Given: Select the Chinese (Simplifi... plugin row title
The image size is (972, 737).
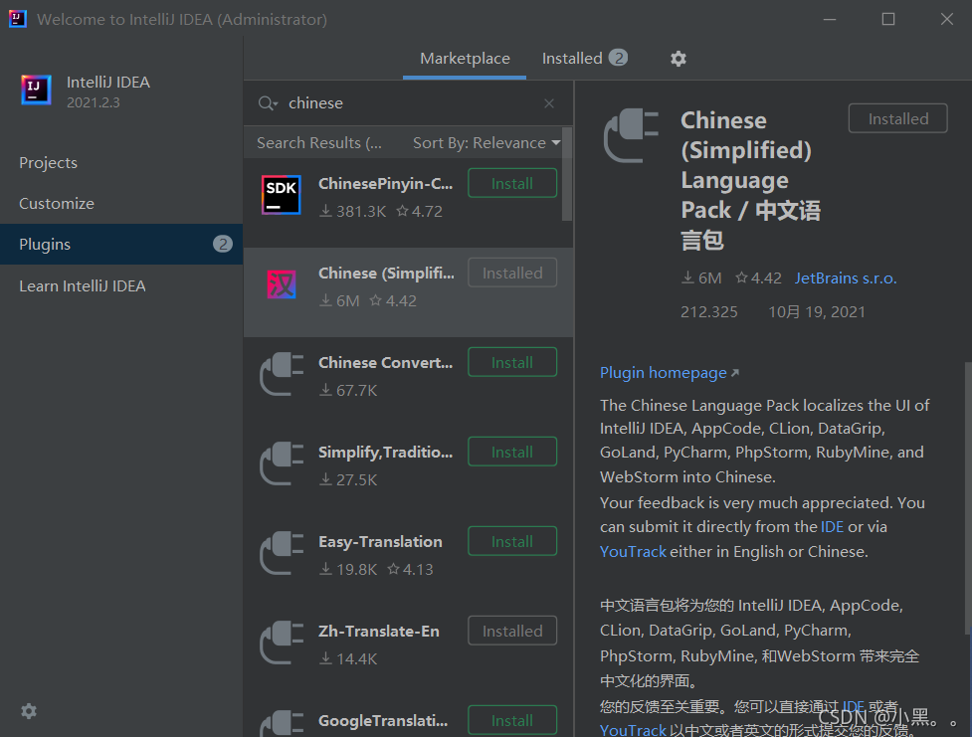Looking at the screenshot, I should coord(386,273).
